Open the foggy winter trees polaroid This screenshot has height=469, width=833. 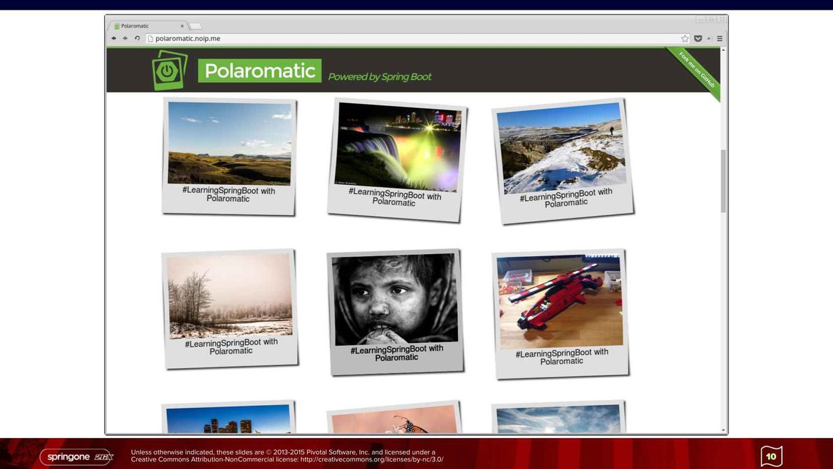[x=230, y=309]
